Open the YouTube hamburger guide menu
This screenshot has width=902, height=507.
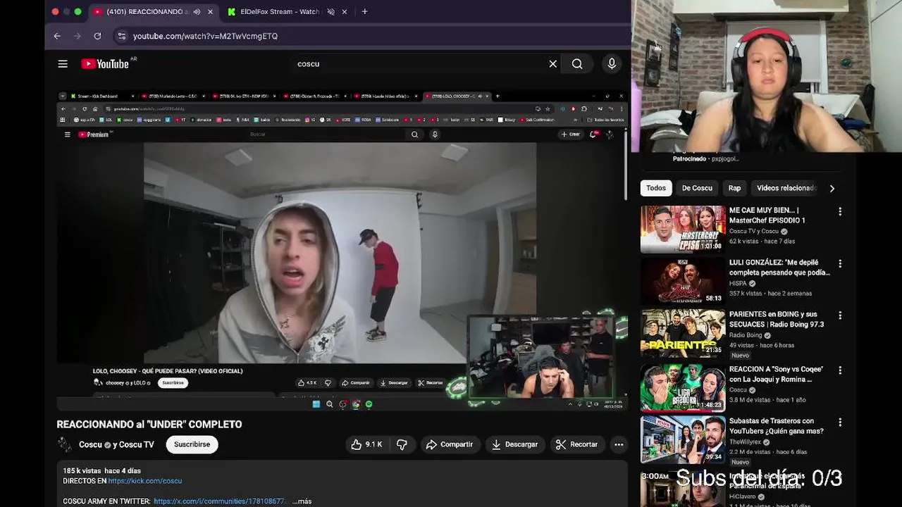click(63, 64)
